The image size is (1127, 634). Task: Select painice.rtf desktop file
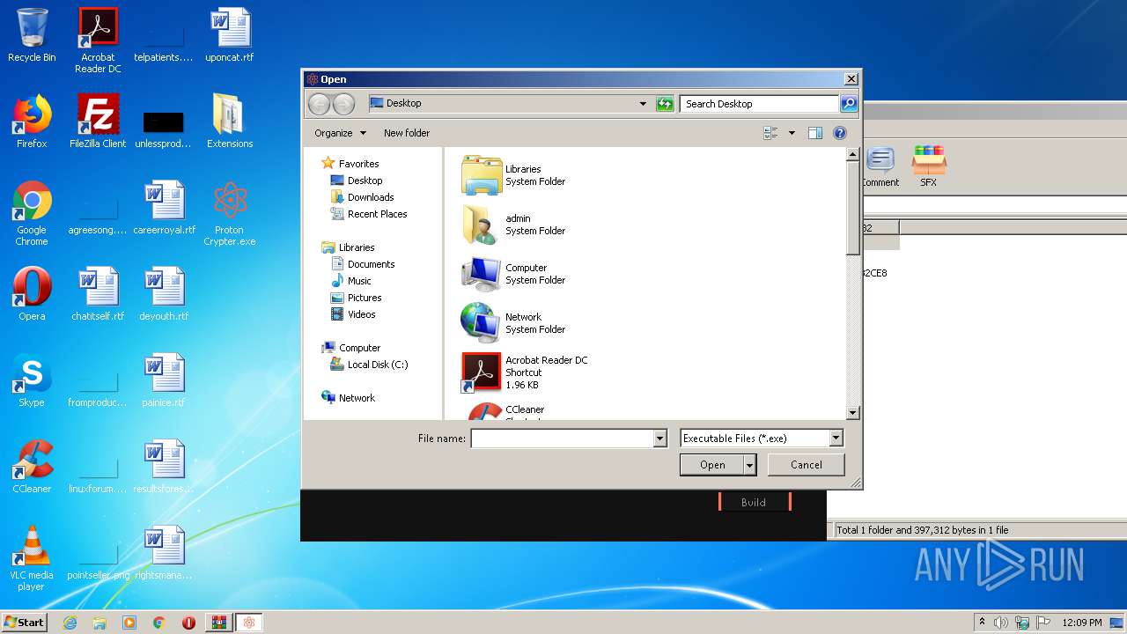[164, 380]
